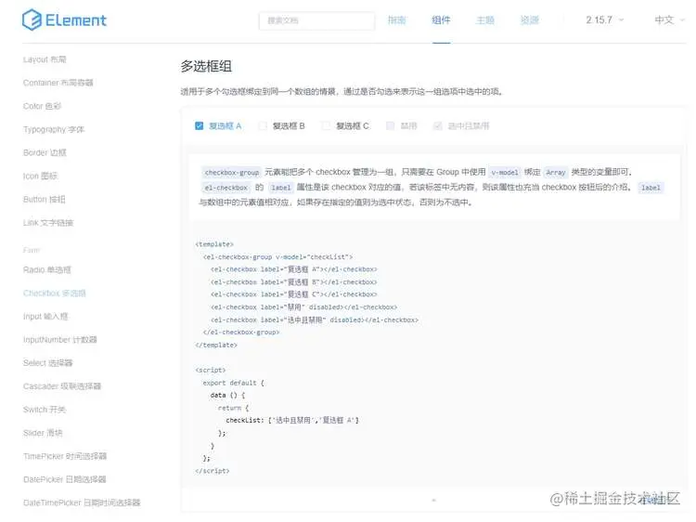The height and width of the screenshot is (522, 696).
Task: Go to DatePicker 日期选择器 in sidebar
Action: 64,479
